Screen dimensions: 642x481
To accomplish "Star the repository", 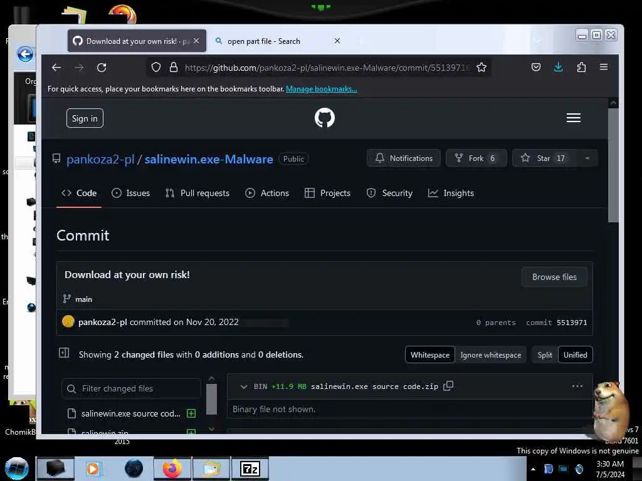I will pos(545,158).
